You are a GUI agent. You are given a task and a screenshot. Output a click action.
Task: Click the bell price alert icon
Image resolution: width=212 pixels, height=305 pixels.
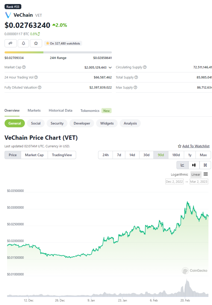click(23, 43)
